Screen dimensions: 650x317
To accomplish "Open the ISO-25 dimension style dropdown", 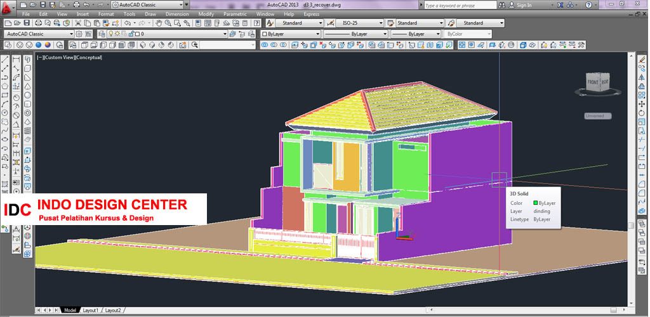I will click(x=381, y=23).
